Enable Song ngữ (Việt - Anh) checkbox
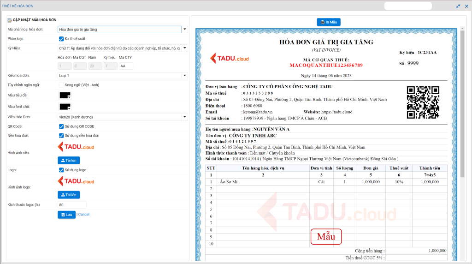The height and width of the screenshot is (264, 472). pos(61,85)
